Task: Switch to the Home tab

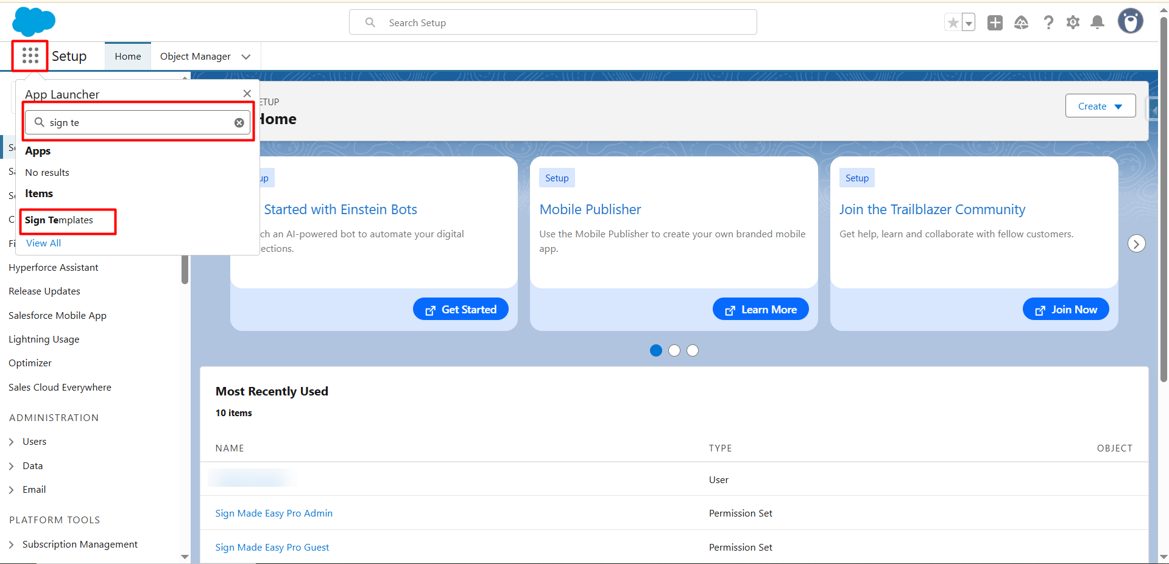Action: [x=128, y=56]
